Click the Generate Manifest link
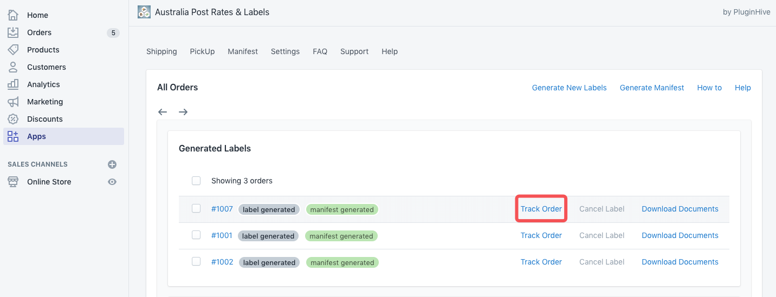The width and height of the screenshot is (776, 297). [652, 88]
